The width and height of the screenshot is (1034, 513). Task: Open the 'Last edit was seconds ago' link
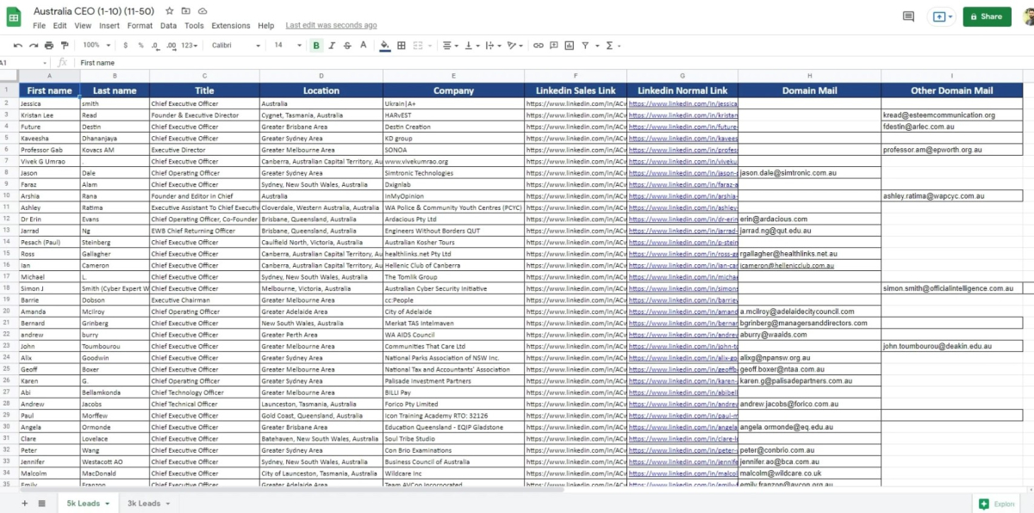[x=331, y=26]
